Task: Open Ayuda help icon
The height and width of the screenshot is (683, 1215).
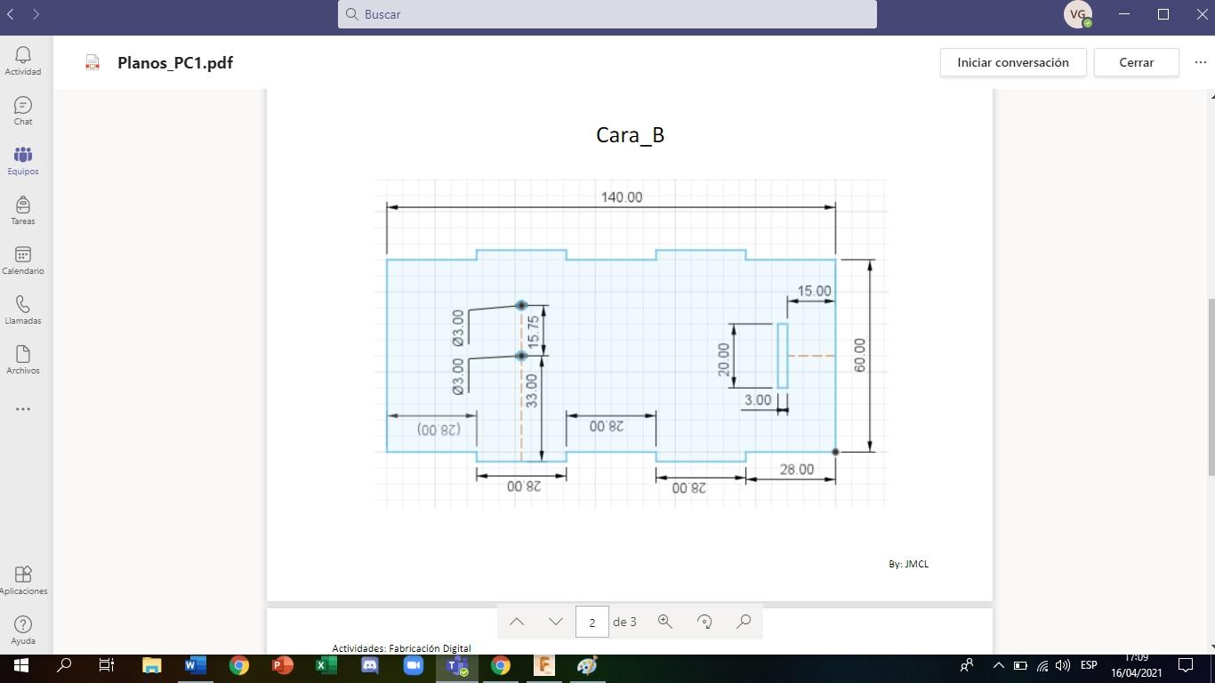Action: coord(23,630)
